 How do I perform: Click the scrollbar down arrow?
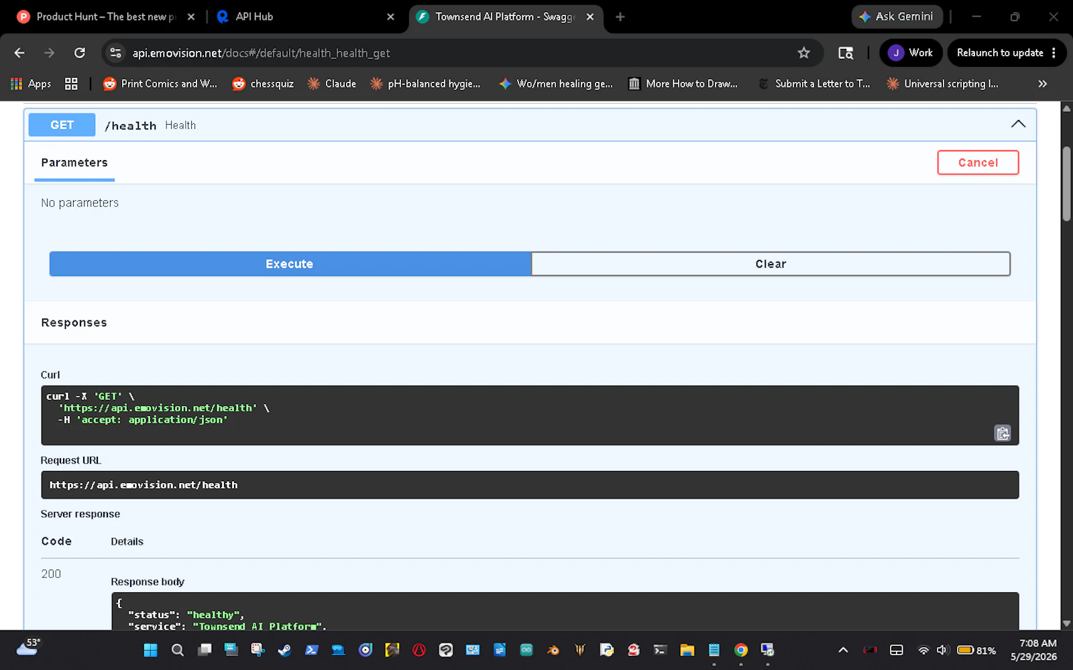[1066, 624]
